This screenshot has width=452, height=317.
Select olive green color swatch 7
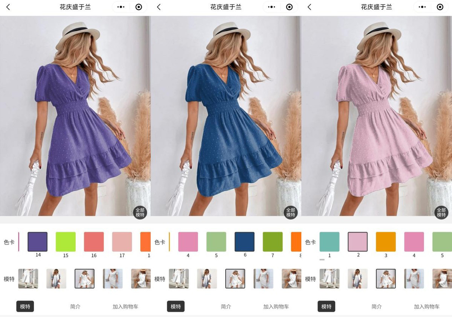pyautogui.click(x=273, y=242)
